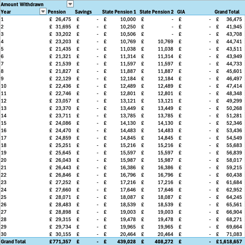Select the State Pension 1 header cell
This screenshot has width=245, height=245.
(119, 12)
